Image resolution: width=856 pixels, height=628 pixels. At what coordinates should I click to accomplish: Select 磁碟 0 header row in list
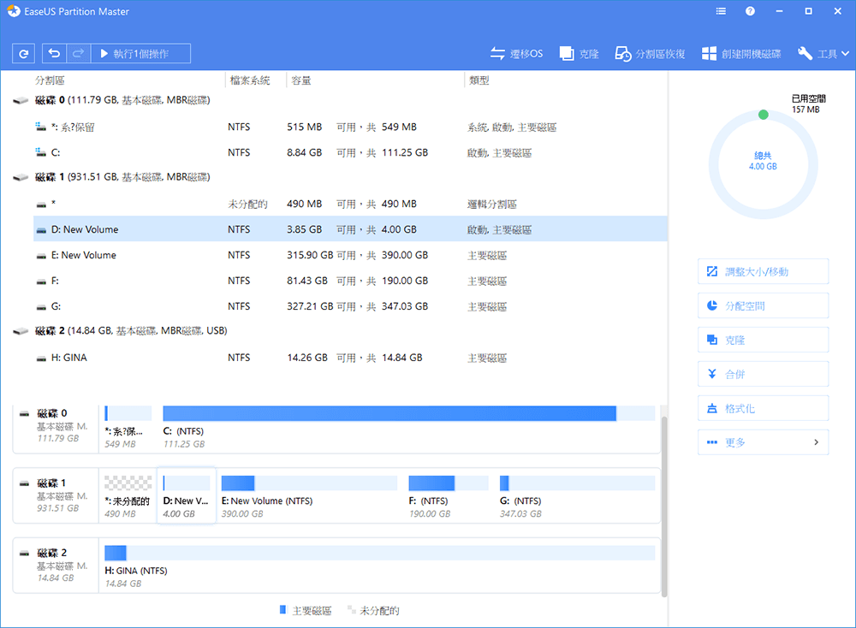point(338,100)
